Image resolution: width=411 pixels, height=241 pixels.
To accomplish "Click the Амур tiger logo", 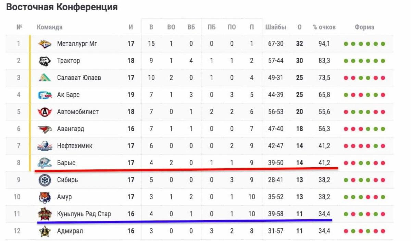I will coord(45,197).
